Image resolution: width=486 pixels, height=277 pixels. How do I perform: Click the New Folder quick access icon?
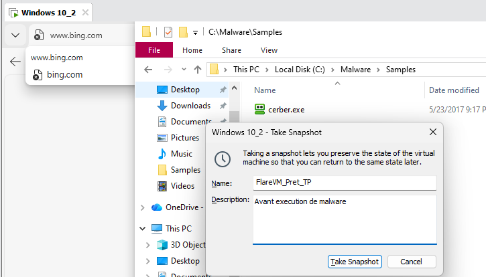(x=183, y=32)
